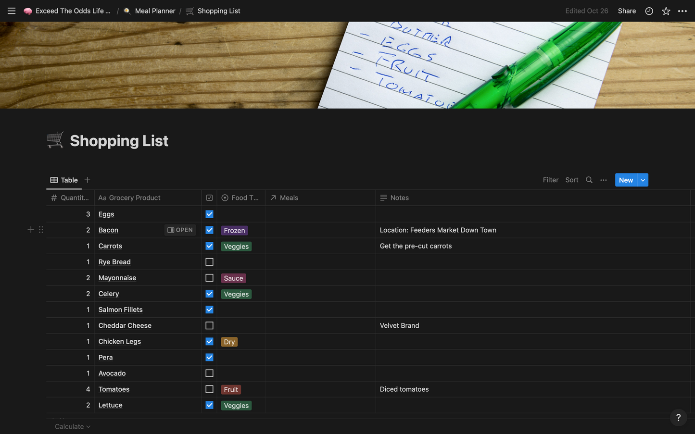Viewport: 695px width, 434px height.
Task: Click the shopping cart breadcrumb icon
Action: point(190,11)
